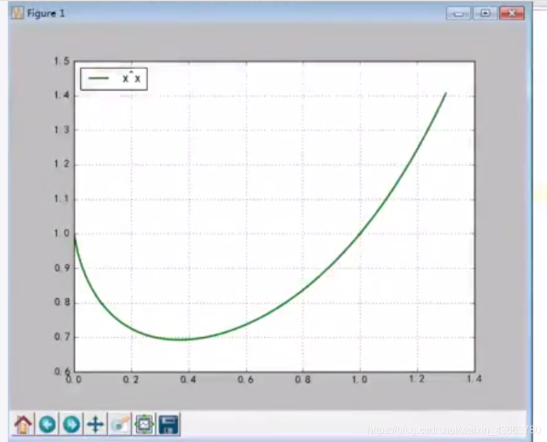Select the Zoom to rectangle tool
The height and width of the screenshot is (442, 547).
coord(119,424)
